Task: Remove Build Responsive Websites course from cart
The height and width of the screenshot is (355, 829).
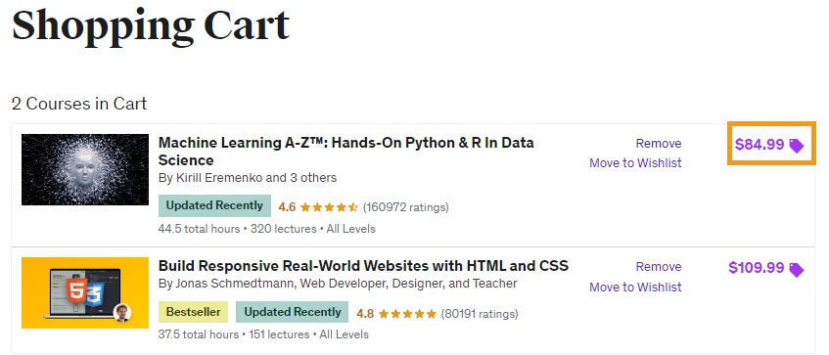Action: point(659,267)
